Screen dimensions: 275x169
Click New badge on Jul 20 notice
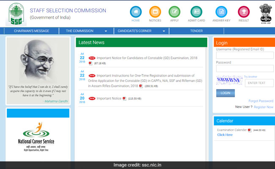pyautogui.click(x=92, y=98)
